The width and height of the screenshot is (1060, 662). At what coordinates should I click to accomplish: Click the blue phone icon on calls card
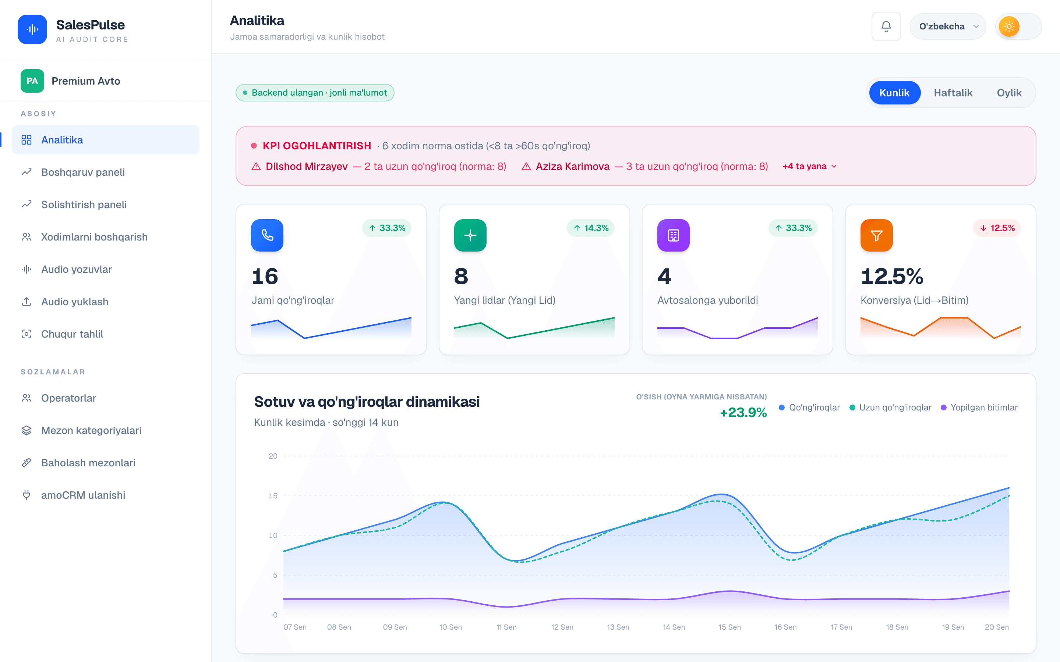click(x=267, y=235)
